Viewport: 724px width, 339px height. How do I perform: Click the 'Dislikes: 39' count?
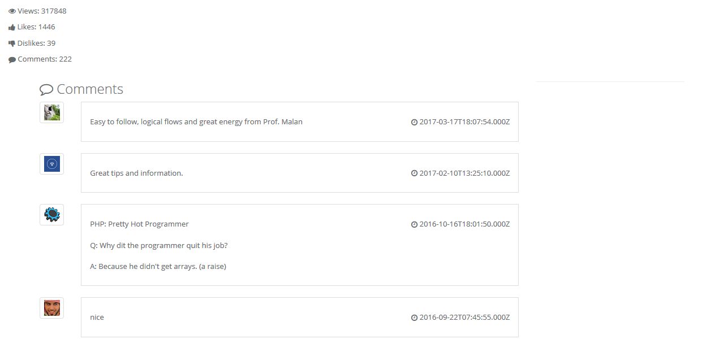pyautogui.click(x=36, y=44)
